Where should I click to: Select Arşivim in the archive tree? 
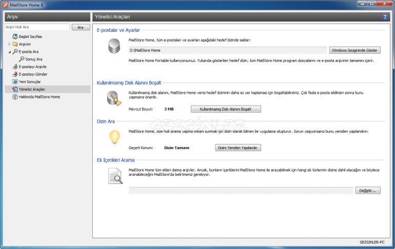pyautogui.click(x=25, y=44)
